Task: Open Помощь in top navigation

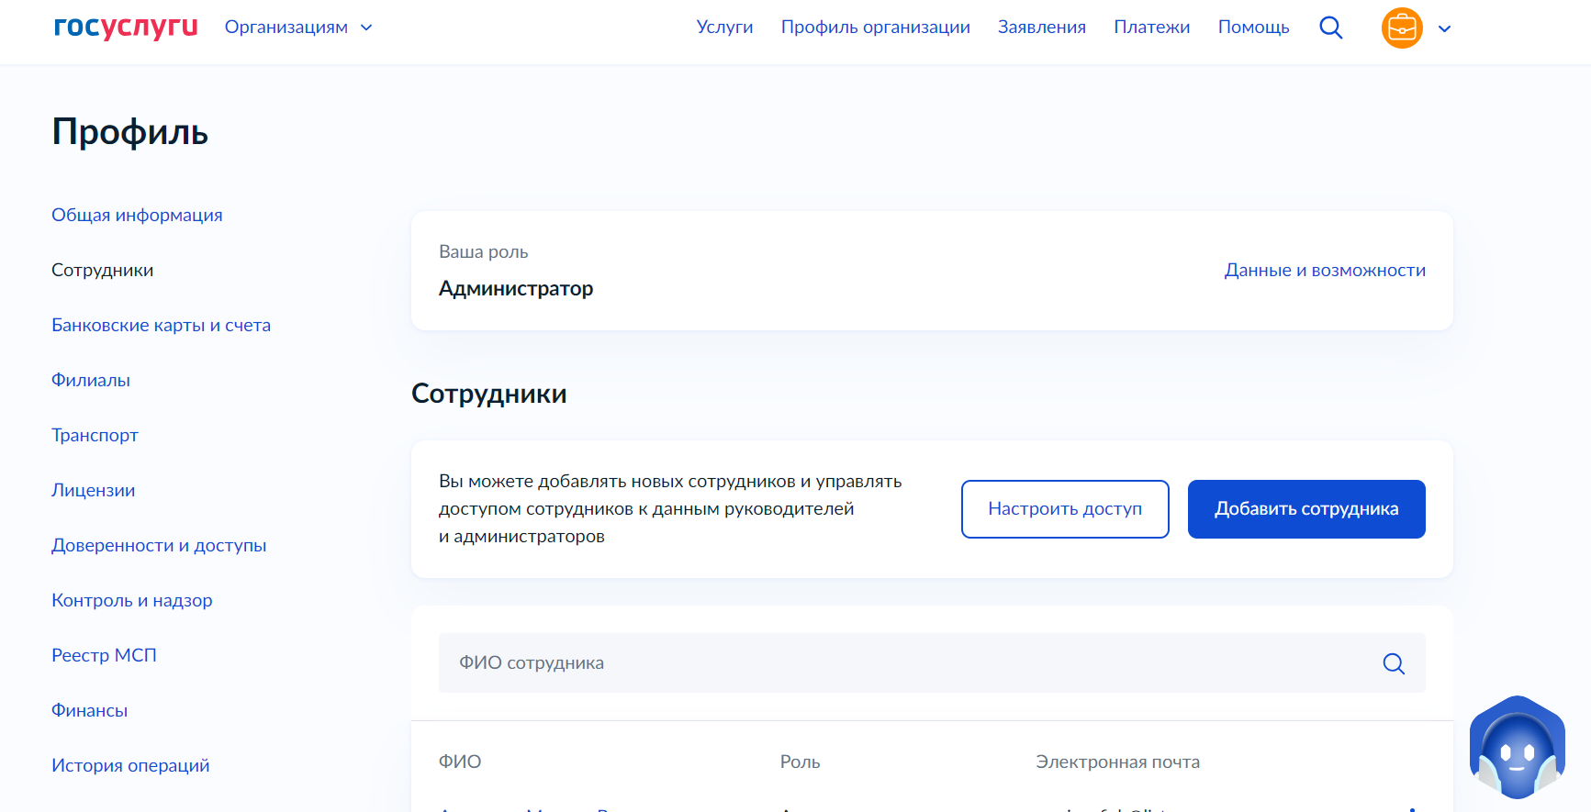Action: tap(1253, 28)
